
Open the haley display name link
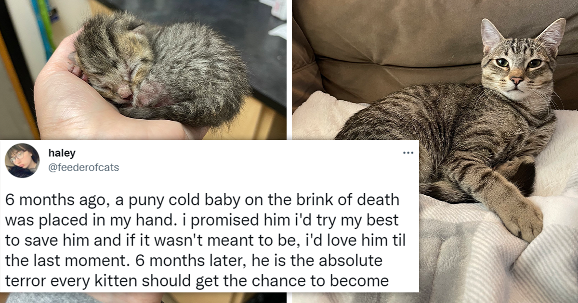point(62,153)
